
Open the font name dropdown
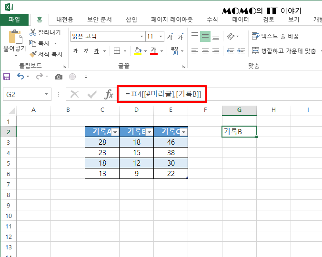(141, 37)
